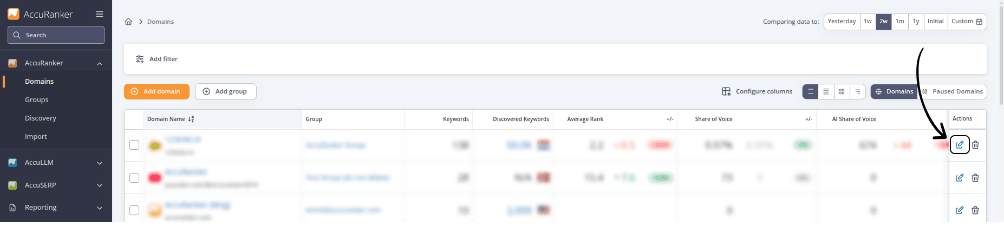This screenshot has height=227, width=1004.
Task: Click the Actions column header
Action: (962, 118)
